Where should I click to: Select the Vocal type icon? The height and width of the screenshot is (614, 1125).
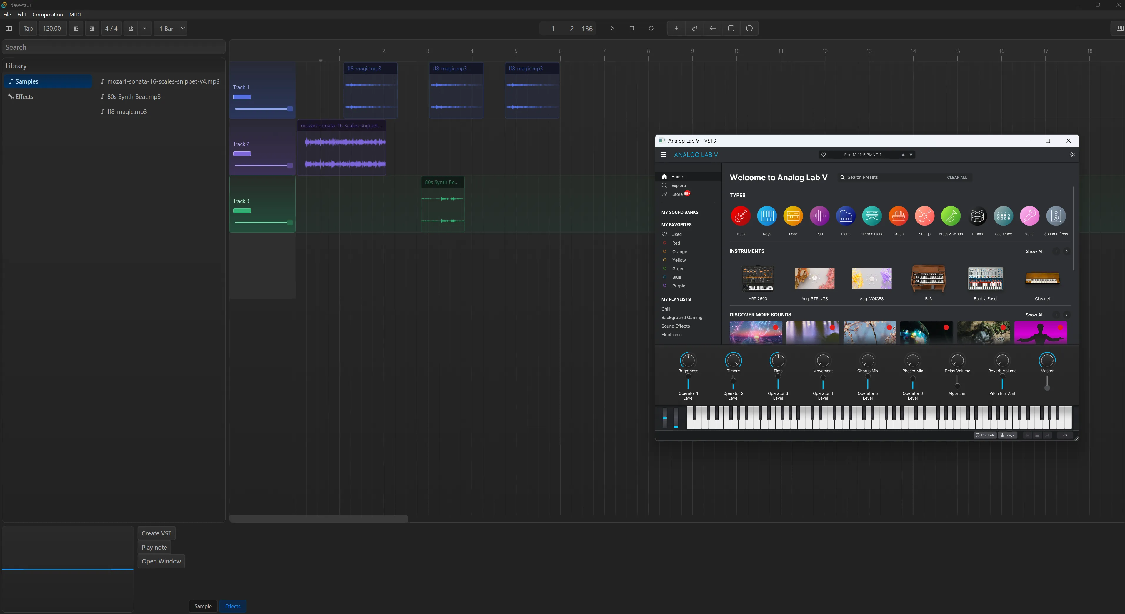point(1029,216)
